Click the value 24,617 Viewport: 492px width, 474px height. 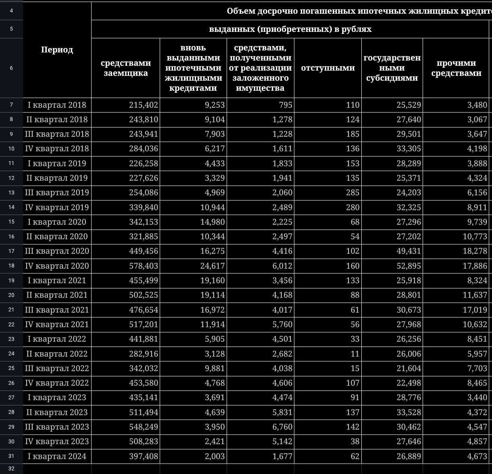click(194, 266)
